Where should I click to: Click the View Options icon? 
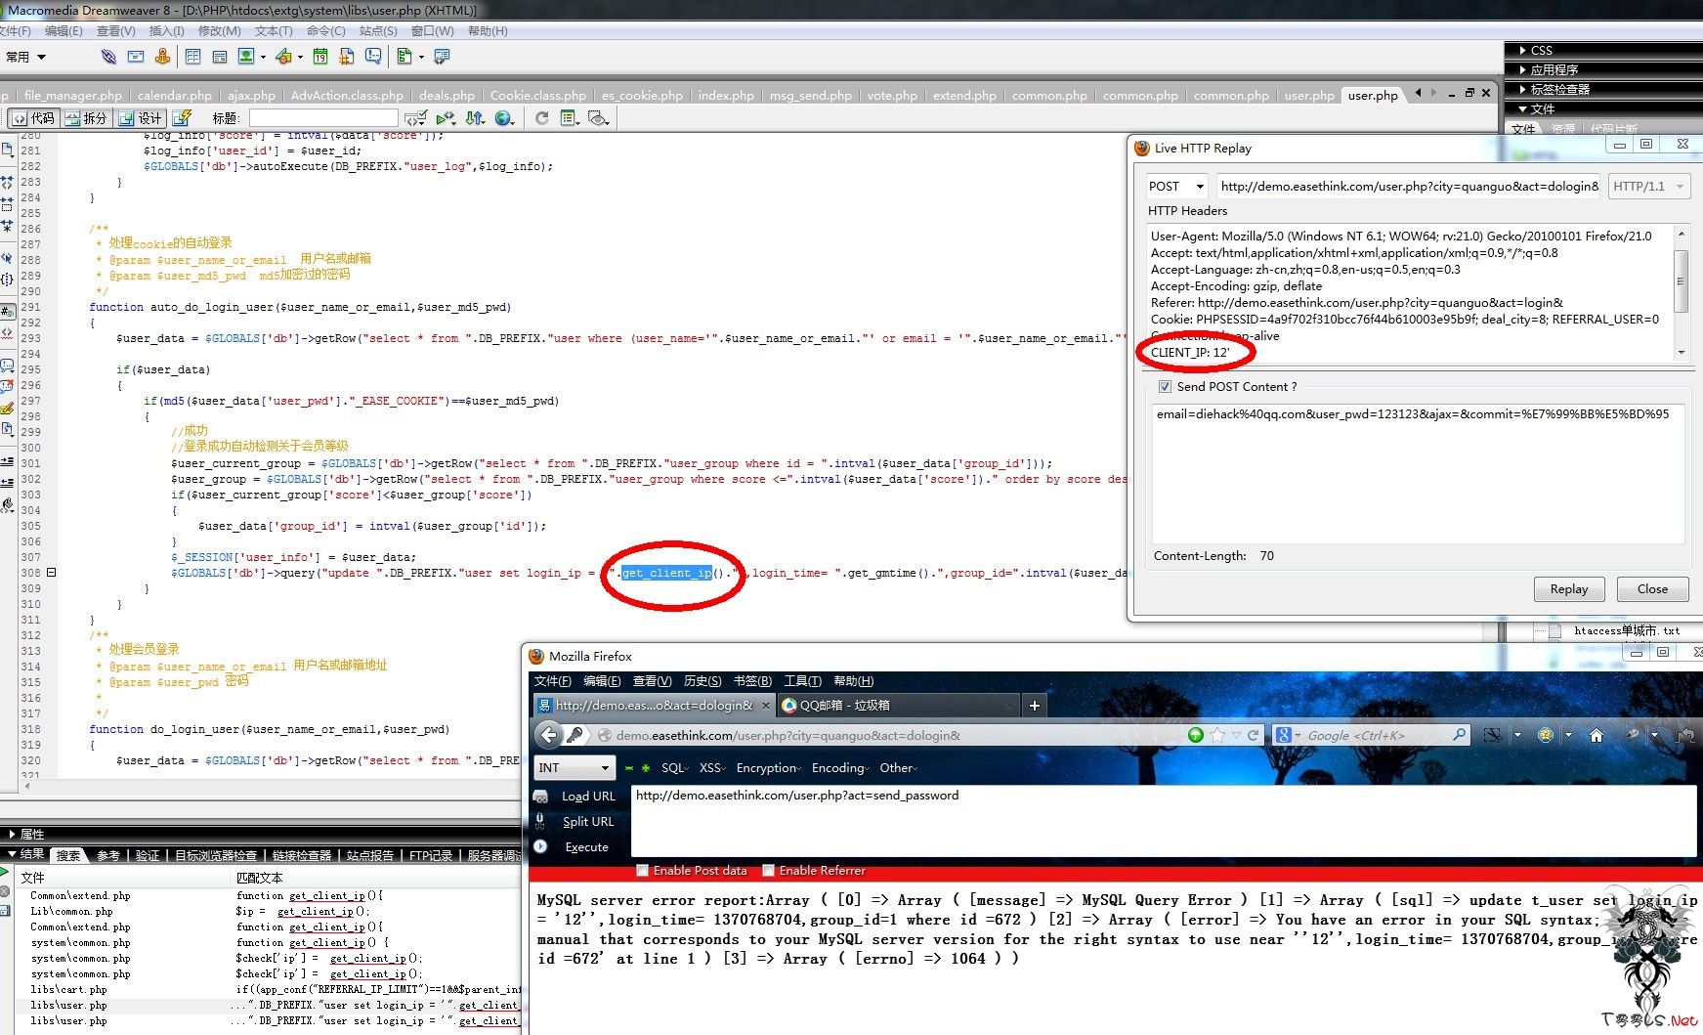[x=570, y=118]
